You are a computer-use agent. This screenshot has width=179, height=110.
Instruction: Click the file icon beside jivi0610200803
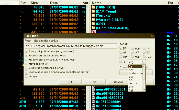point(94,106)
